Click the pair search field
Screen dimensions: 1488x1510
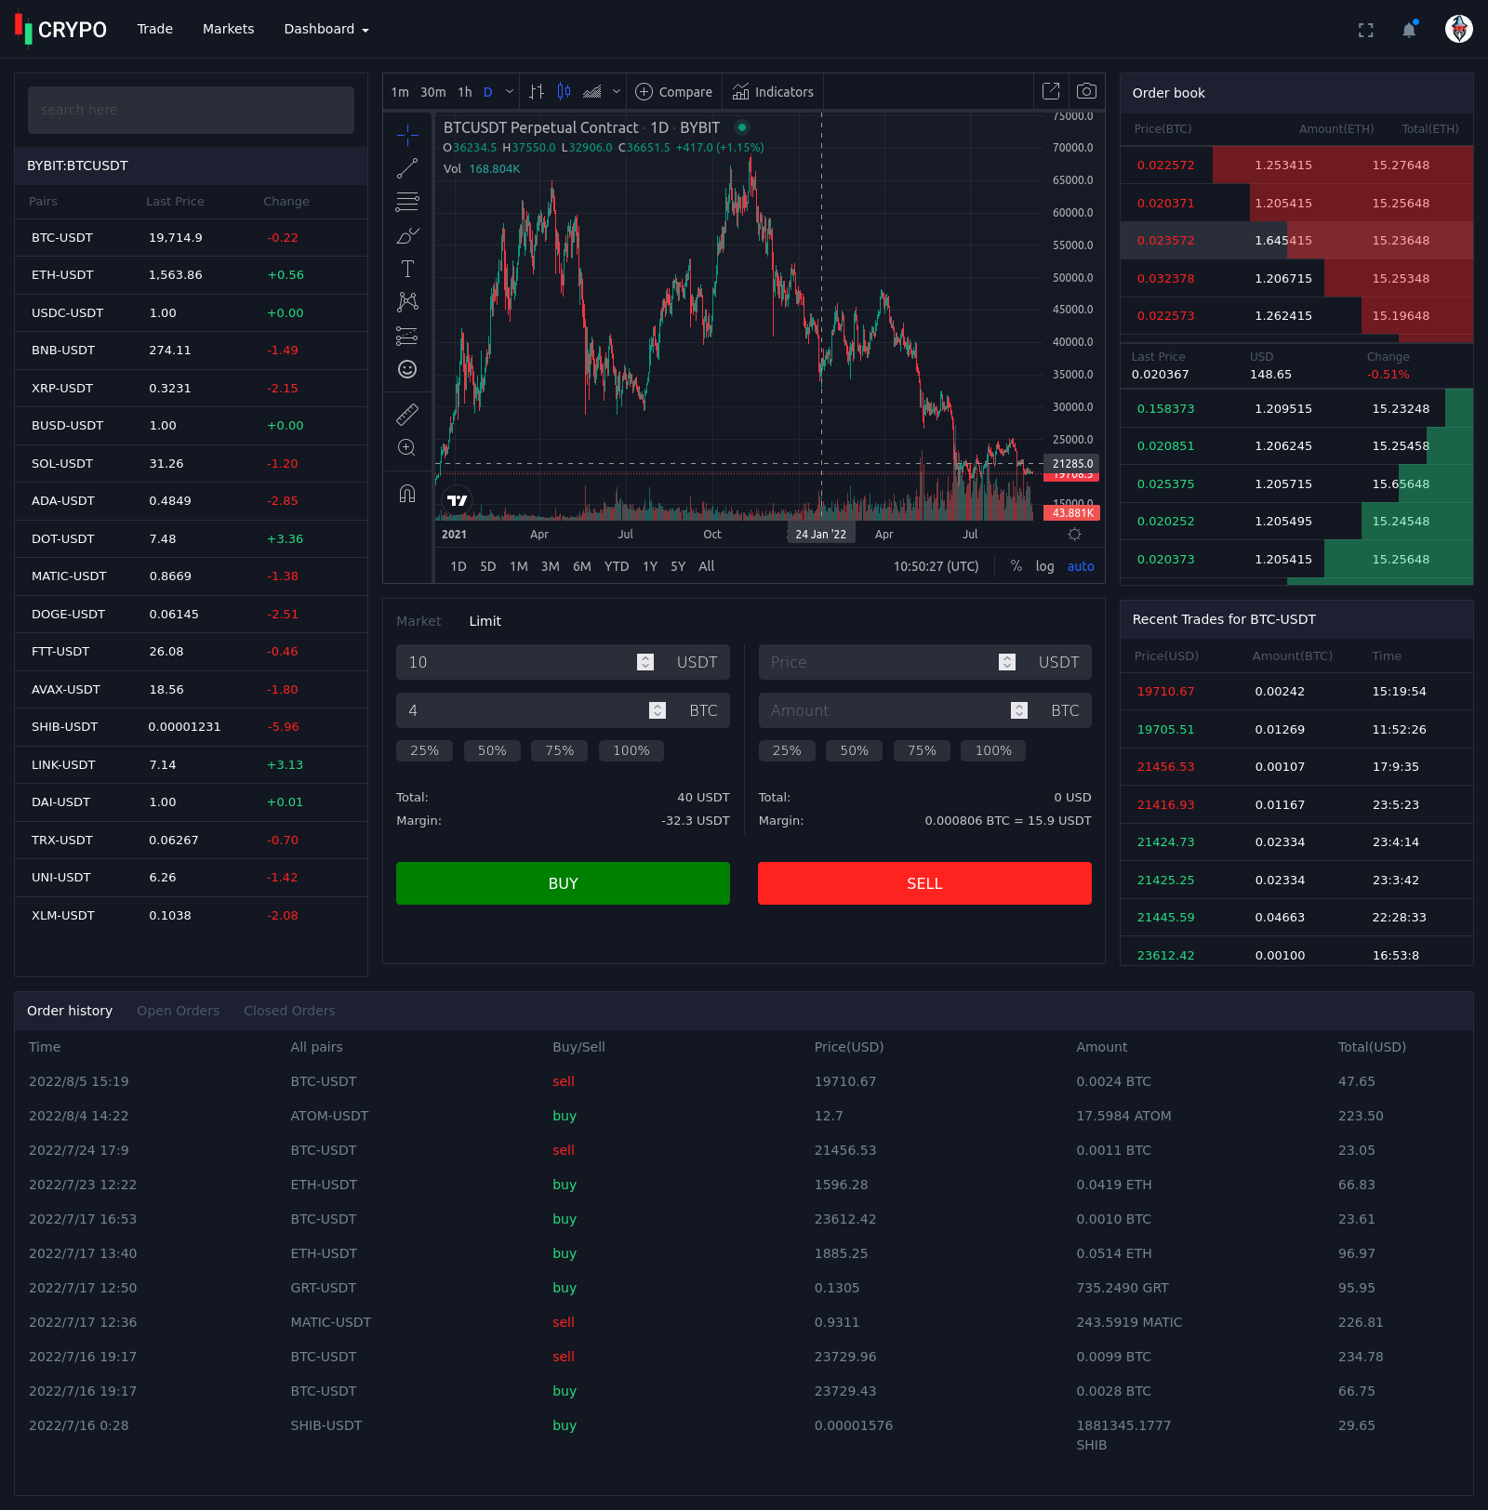pyautogui.click(x=191, y=110)
